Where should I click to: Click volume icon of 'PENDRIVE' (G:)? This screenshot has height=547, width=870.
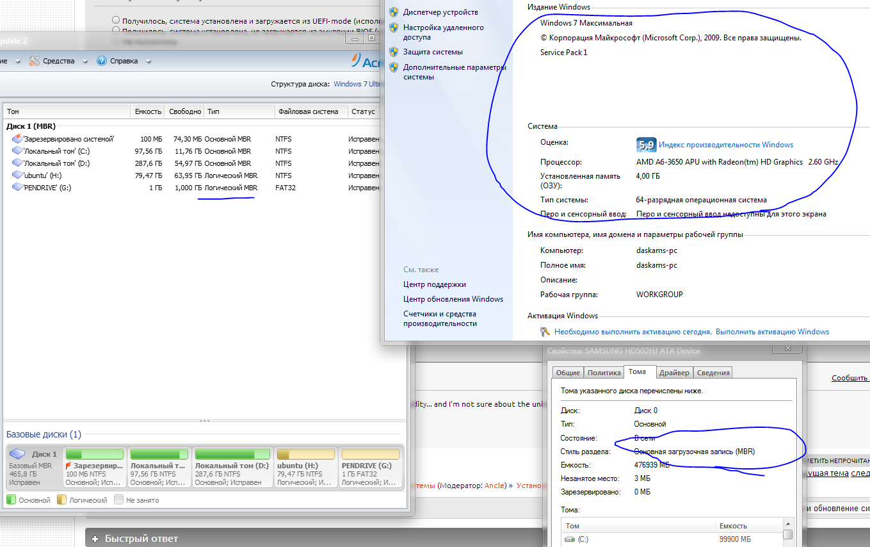pyautogui.click(x=17, y=187)
